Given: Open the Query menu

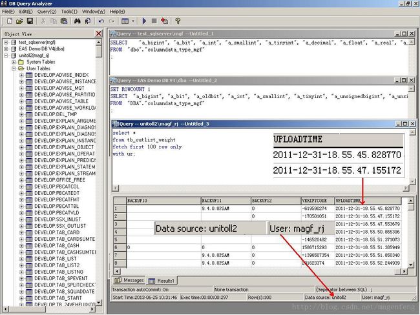Looking at the screenshot, I should (47, 12).
